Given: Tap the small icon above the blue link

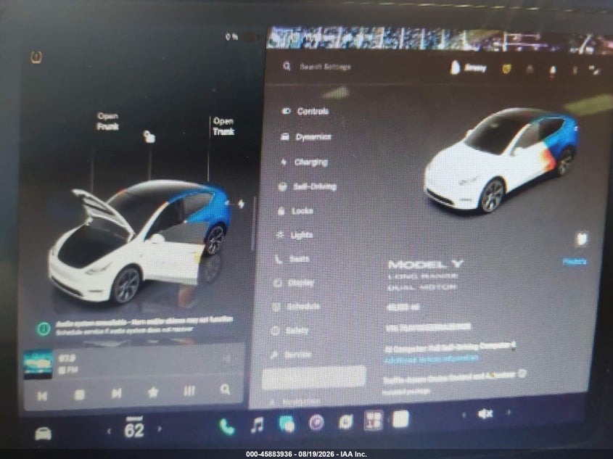Looking at the screenshot, I should 582,239.
